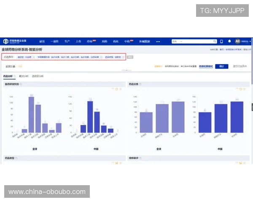
Task: Click bar chart icon in 特殊审评 panel
Action: coord(241,163)
